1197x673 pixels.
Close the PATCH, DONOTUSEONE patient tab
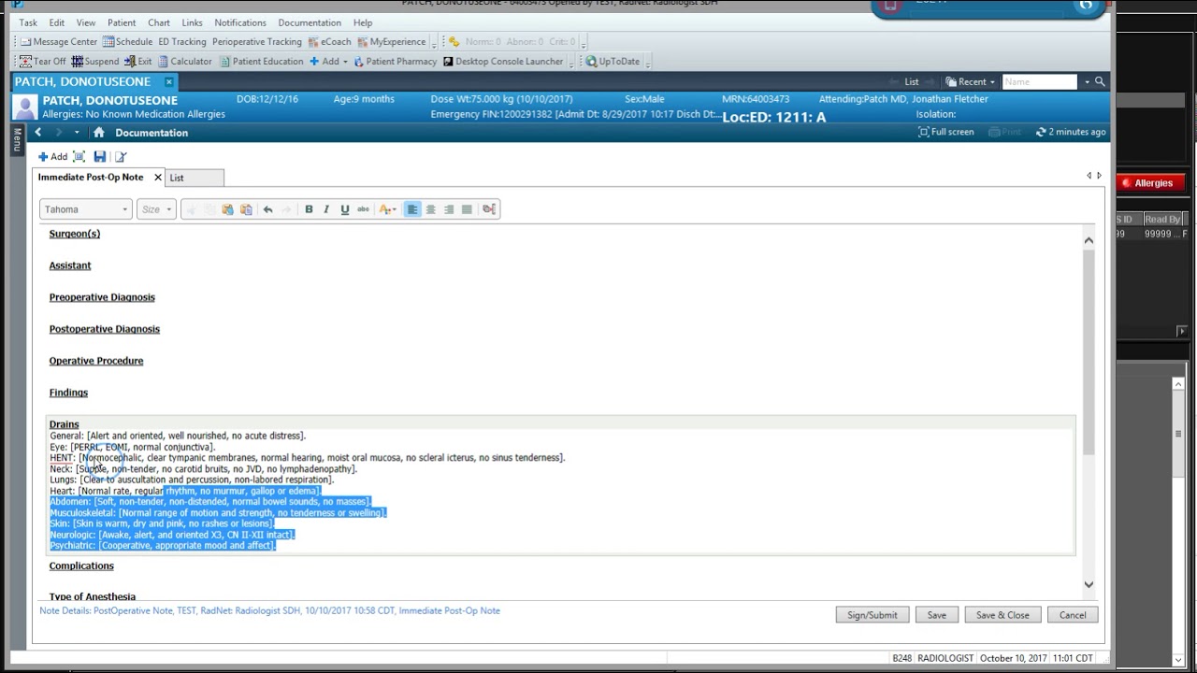[x=169, y=82]
